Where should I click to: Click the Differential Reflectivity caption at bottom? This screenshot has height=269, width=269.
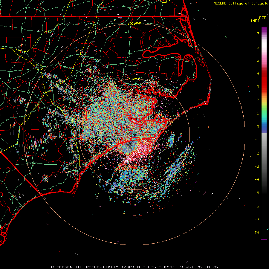click(x=134, y=267)
